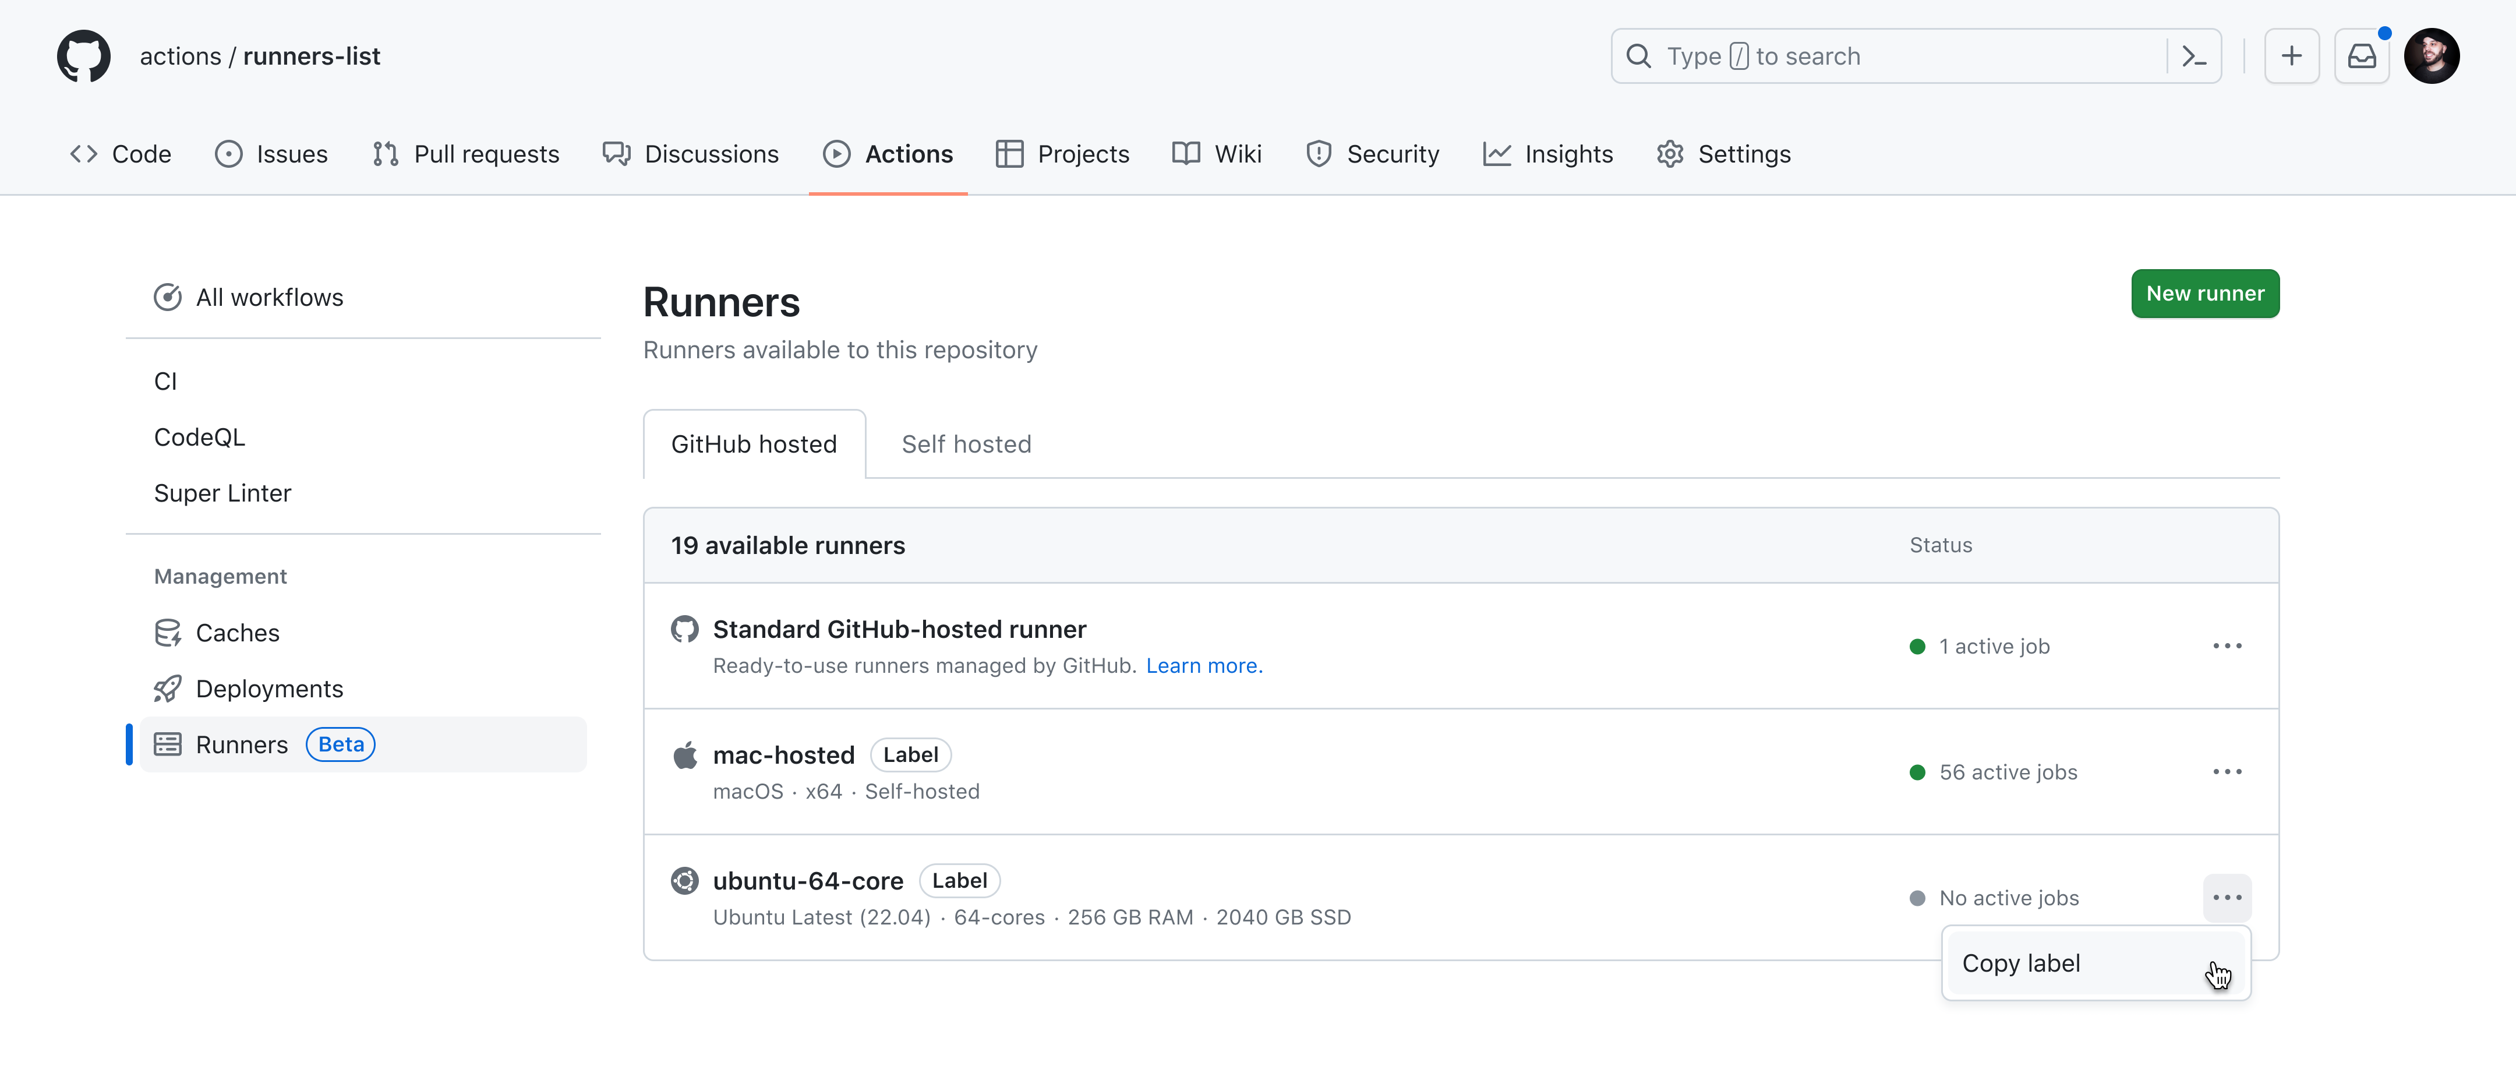This screenshot has height=1087, width=2516.
Task: Open the Learn more link
Action: click(1203, 665)
